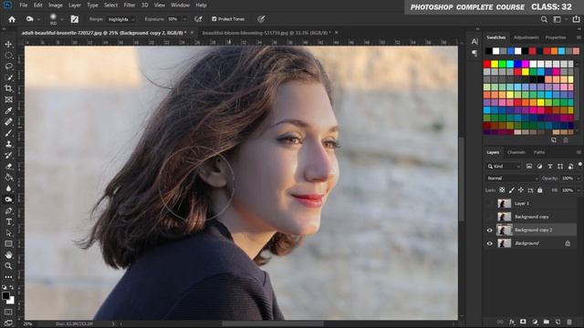Select the History Brush tool
The height and width of the screenshot is (328, 584).
pos(8,155)
